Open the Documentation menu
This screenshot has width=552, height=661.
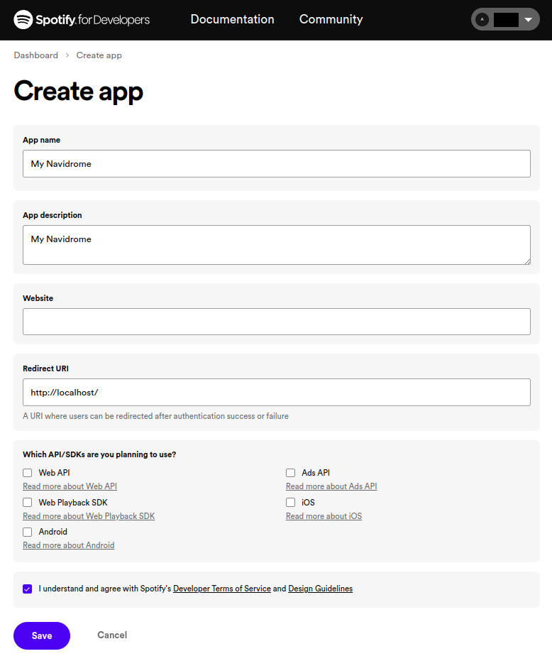pyautogui.click(x=232, y=20)
